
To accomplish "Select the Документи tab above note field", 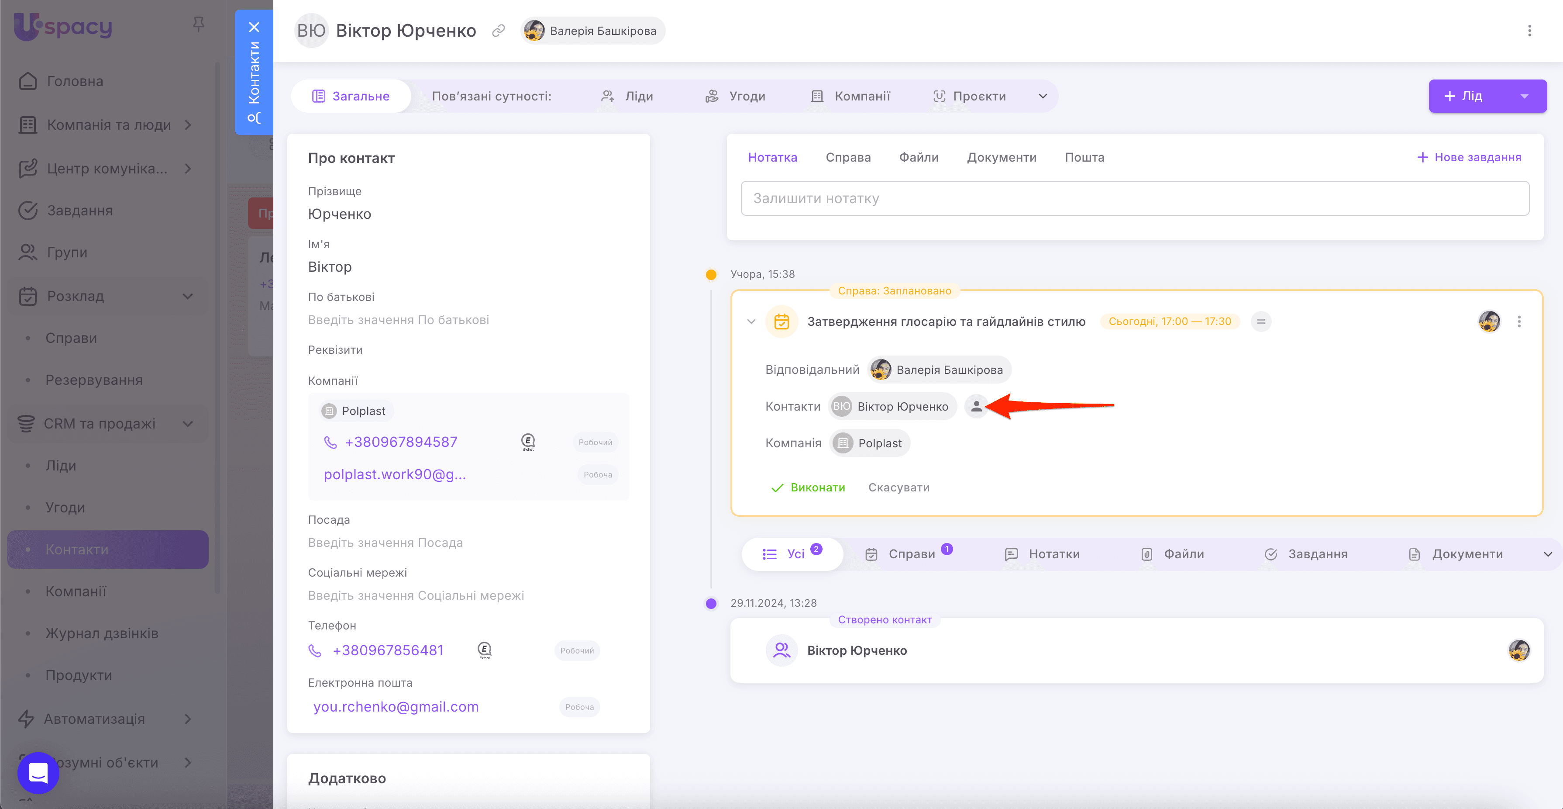I will pos(1001,157).
